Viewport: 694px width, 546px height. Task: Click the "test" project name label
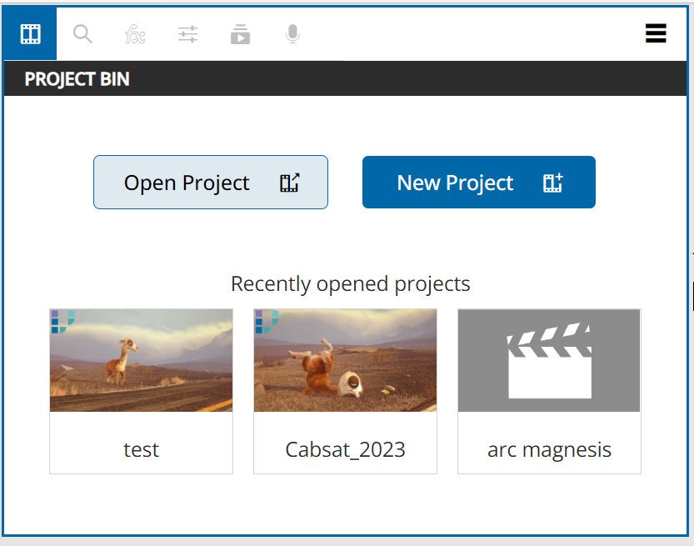click(x=141, y=450)
